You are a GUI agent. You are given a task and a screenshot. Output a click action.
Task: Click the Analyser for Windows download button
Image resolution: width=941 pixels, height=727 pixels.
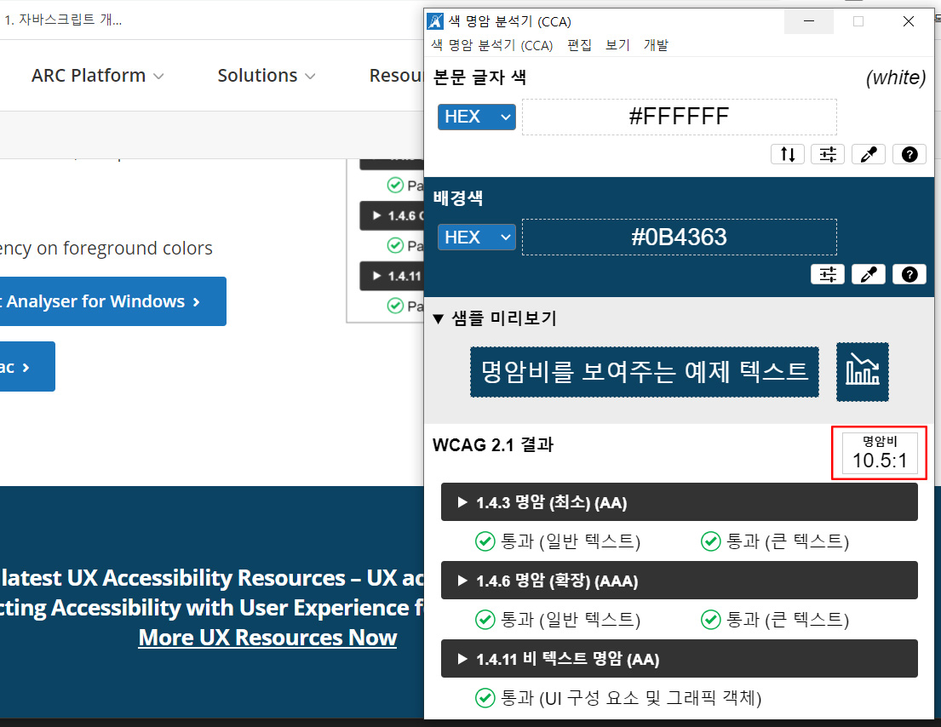tap(111, 301)
